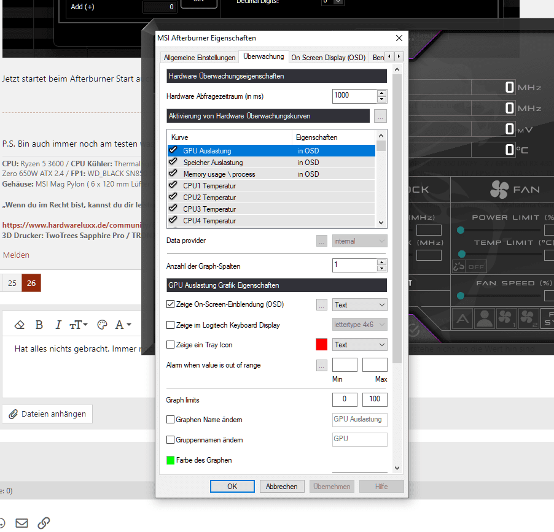This screenshot has width=554, height=532.
Task: Toggle the fan sync OFF icon in Afterburner
Action: point(469,266)
